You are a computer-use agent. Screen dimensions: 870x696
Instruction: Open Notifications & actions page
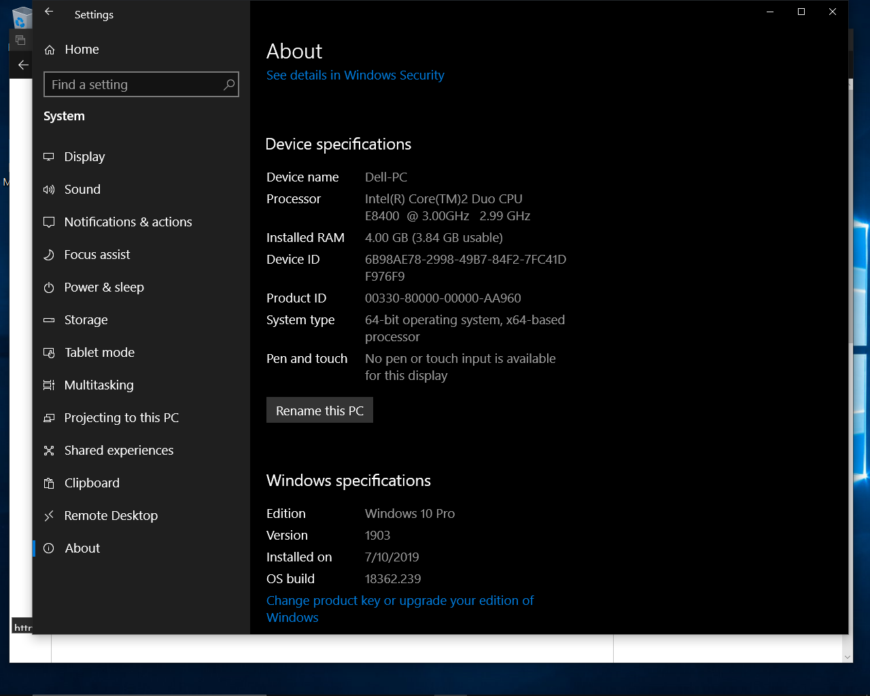[141, 222]
